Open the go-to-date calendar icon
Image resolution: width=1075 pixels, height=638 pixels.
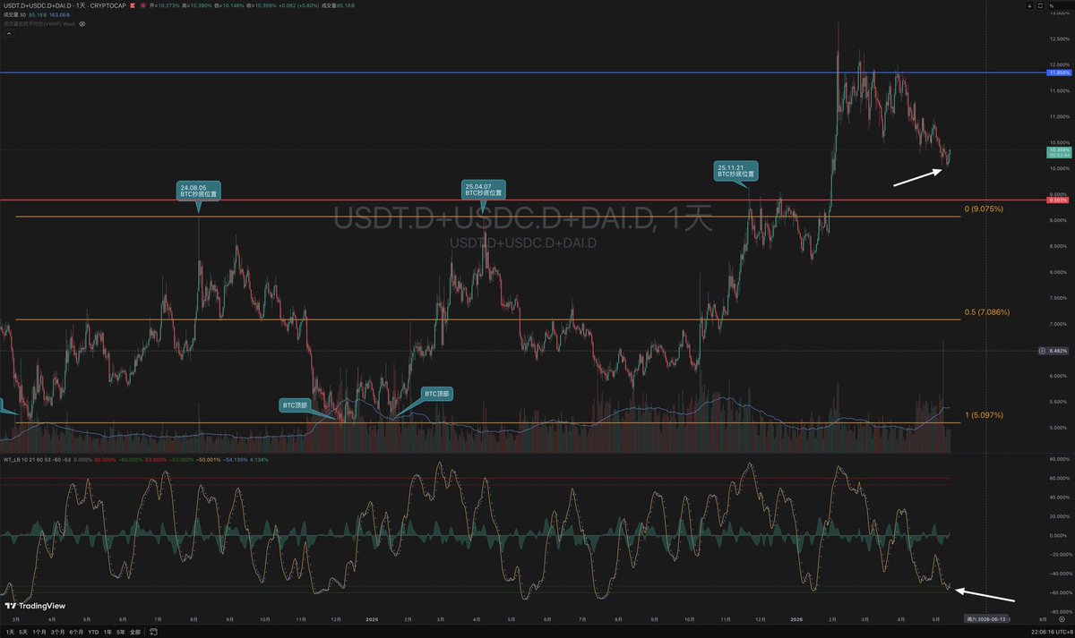[x=154, y=632]
